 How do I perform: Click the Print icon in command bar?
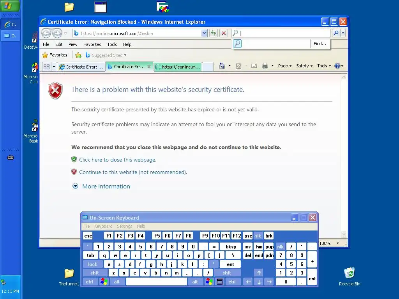tap(265, 66)
